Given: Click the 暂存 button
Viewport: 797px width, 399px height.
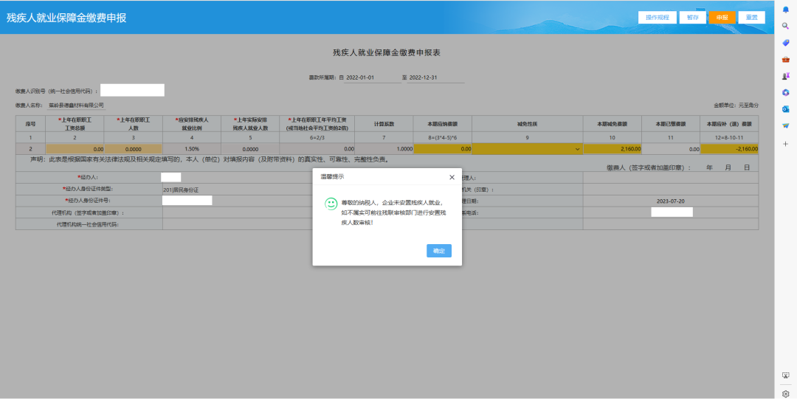Looking at the screenshot, I should [692, 18].
